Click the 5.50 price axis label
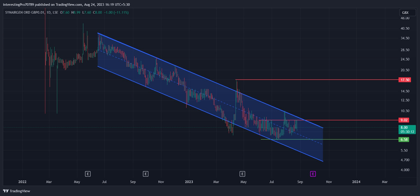This screenshot has width=420, height=196. coord(404,151)
